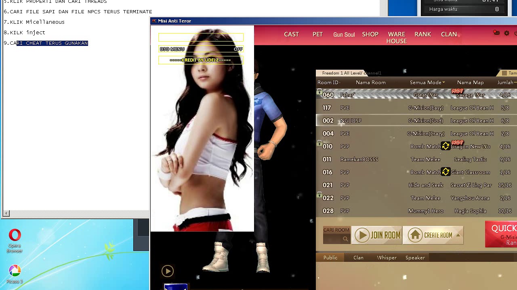The width and height of the screenshot is (517, 290).
Task: Click the search magnifier in Cari Room
Action: pyautogui.click(x=345, y=239)
